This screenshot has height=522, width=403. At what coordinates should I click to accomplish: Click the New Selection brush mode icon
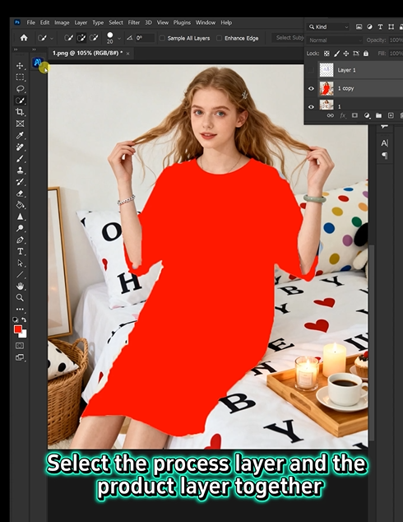coord(68,38)
